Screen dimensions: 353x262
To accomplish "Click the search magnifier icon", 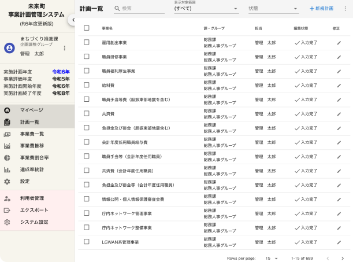I will coord(117,9).
